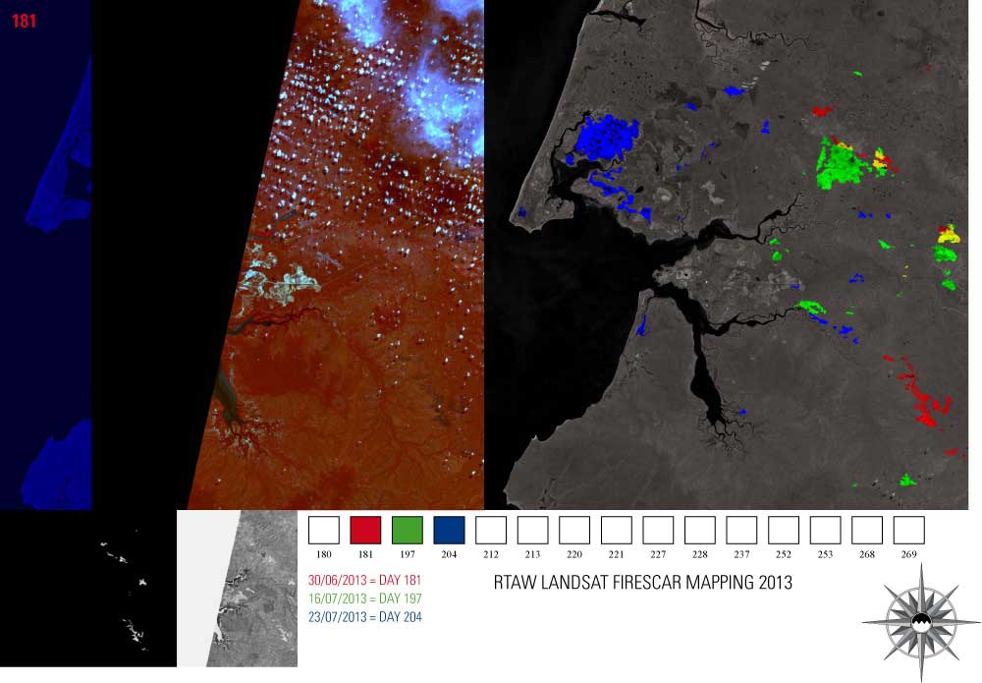This screenshot has width=982, height=683.
Task: Click the large green firescar patch on map
Action: [841, 167]
